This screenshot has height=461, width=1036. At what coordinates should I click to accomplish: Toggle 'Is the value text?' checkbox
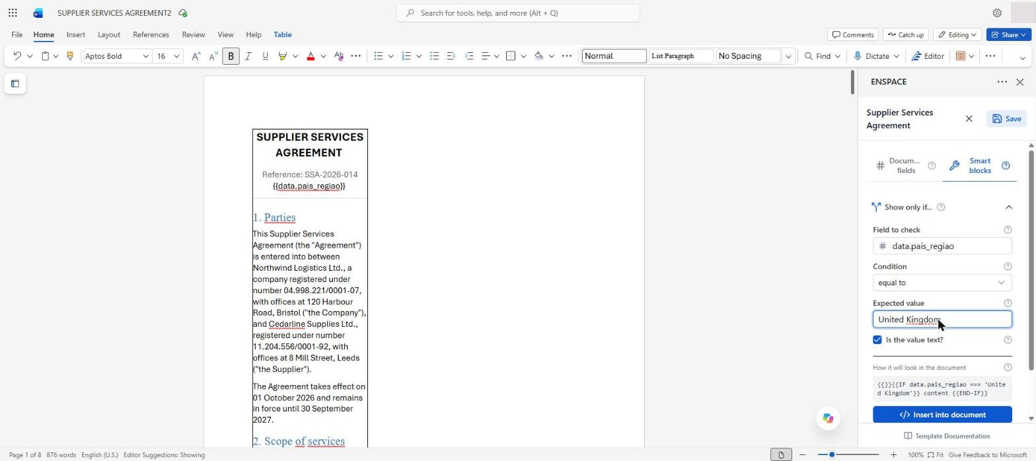point(877,339)
